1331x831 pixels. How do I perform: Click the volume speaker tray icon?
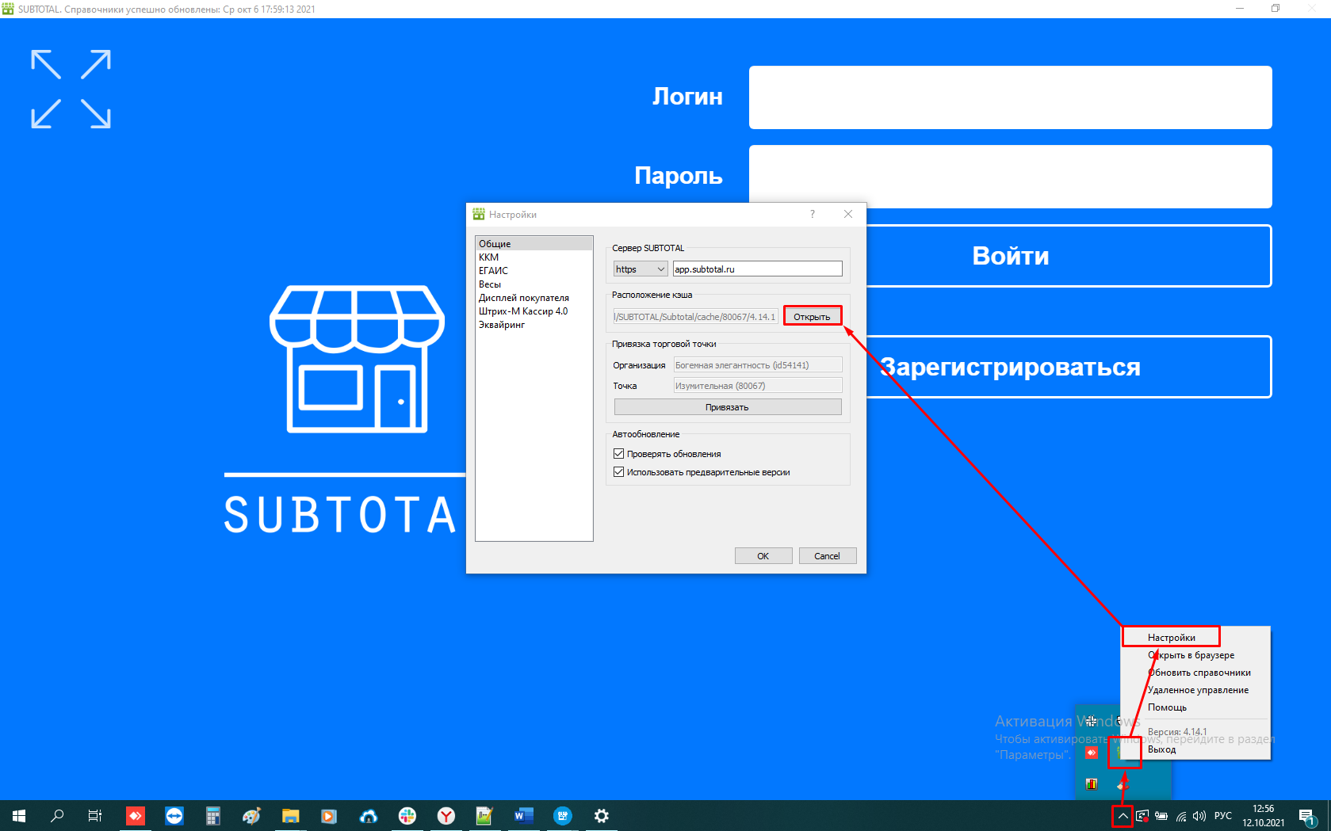point(1199,816)
